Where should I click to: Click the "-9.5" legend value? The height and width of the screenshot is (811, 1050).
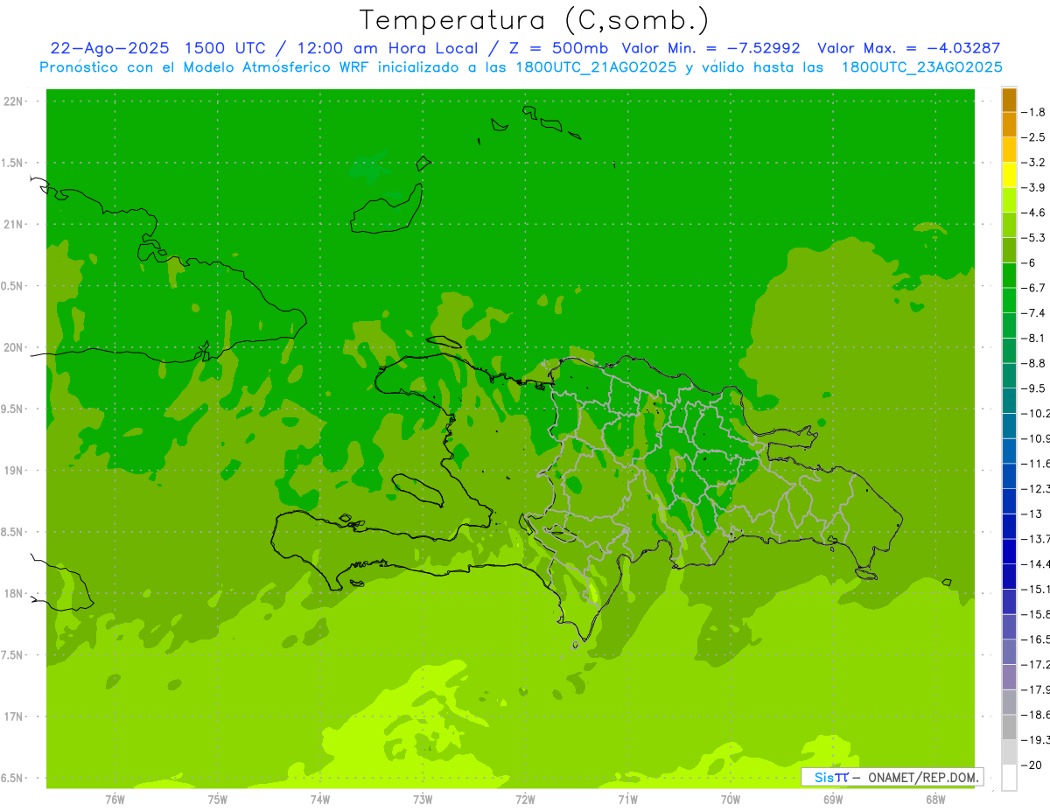[x=1034, y=388]
